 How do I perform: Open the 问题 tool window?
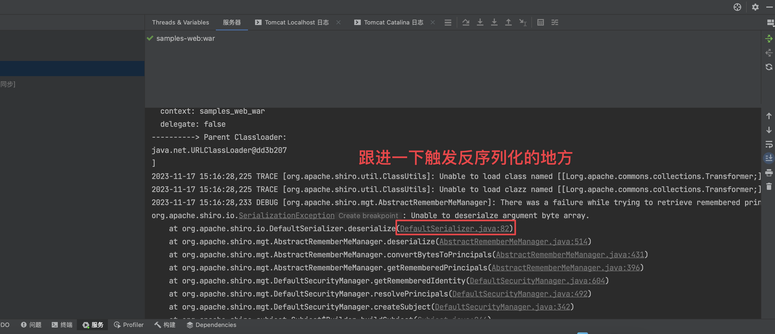click(x=31, y=325)
